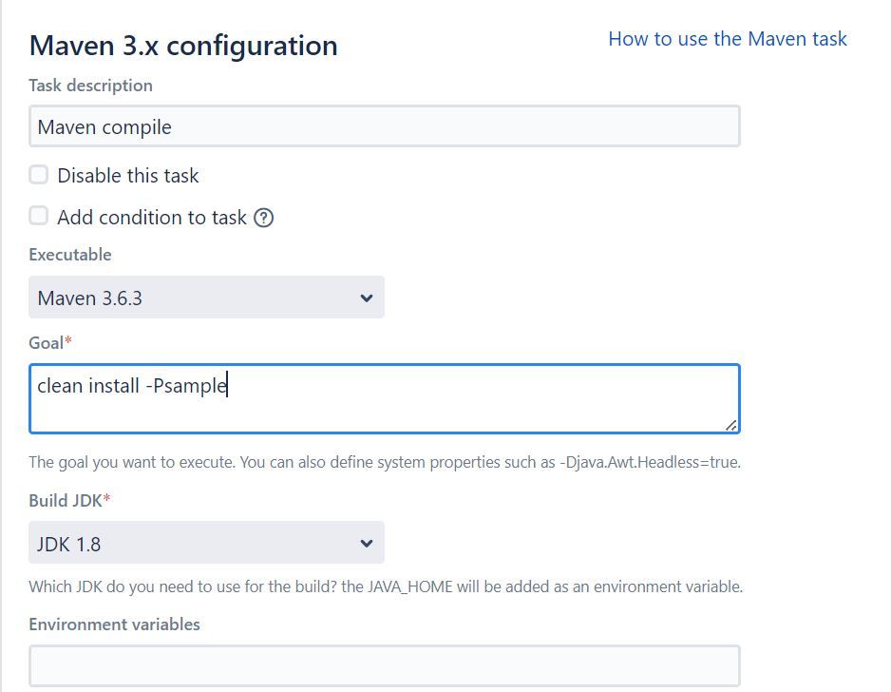Click the "Task description" field label
This screenshot has height=692, width=891.
[91, 86]
